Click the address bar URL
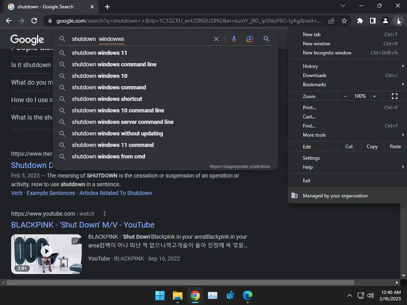 (x=188, y=21)
